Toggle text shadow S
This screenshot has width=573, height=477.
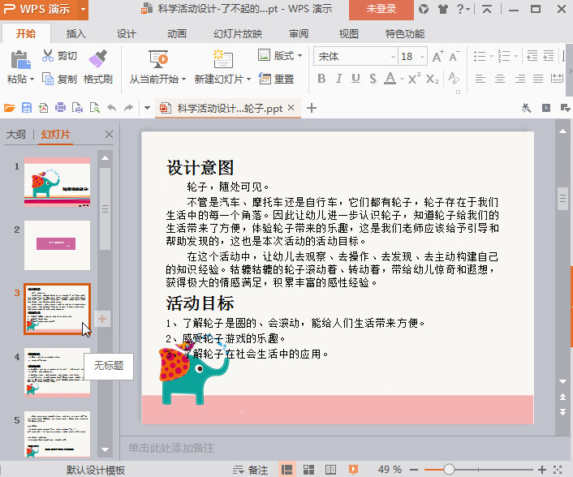[373, 79]
